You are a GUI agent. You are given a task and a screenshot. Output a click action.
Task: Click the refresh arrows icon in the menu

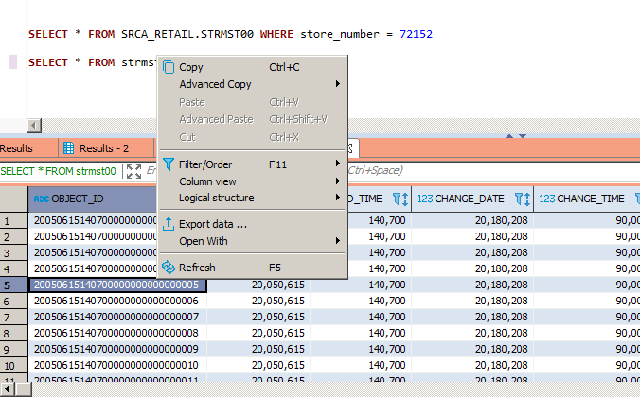(x=169, y=268)
